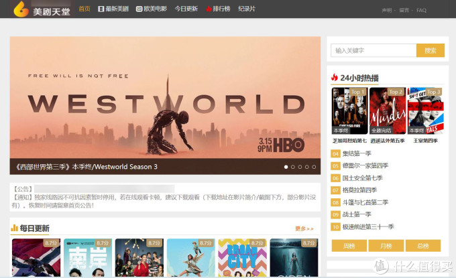Image resolution: width=456 pixels, height=278 pixels.
Task: Click the 06 rank badge
Action: coord(335,178)
